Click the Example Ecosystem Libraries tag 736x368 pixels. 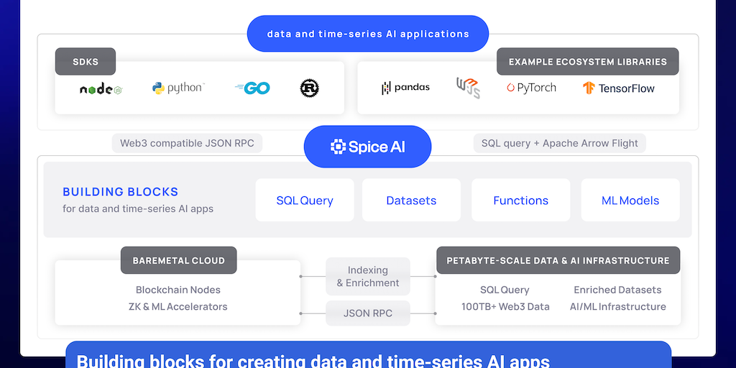[x=588, y=62]
